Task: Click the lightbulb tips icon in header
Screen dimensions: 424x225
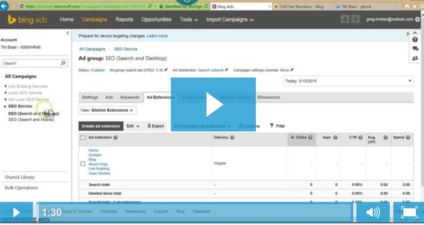Action: point(355,19)
